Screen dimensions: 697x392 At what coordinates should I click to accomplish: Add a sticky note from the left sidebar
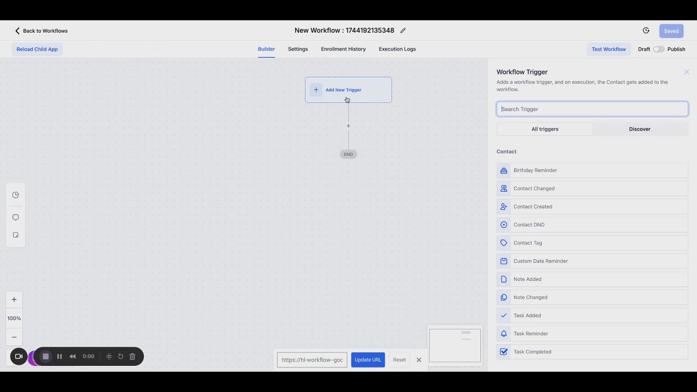pos(15,235)
